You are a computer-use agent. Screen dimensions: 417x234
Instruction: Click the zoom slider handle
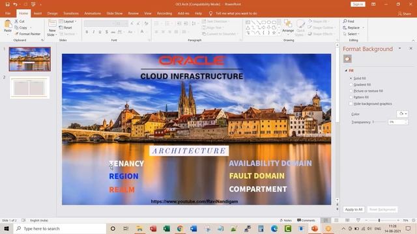click(x=379, y=220)
